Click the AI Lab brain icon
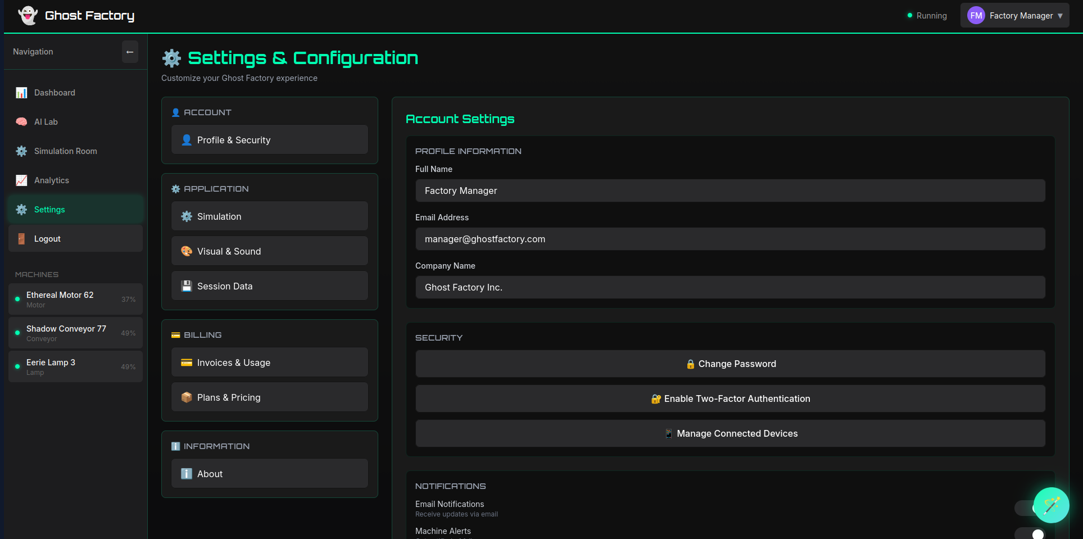 coord(21,122)
